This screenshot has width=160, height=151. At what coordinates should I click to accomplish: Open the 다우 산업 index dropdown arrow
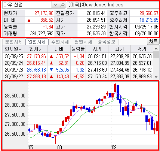(55, 5)
